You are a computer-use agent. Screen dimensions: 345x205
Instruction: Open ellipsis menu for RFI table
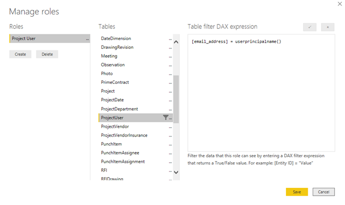coord(170,171)
